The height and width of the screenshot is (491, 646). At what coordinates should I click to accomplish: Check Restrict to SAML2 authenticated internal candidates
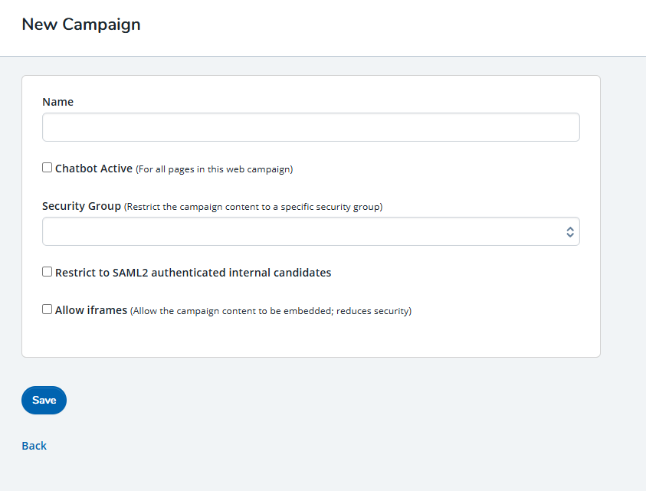pos(47,271)
